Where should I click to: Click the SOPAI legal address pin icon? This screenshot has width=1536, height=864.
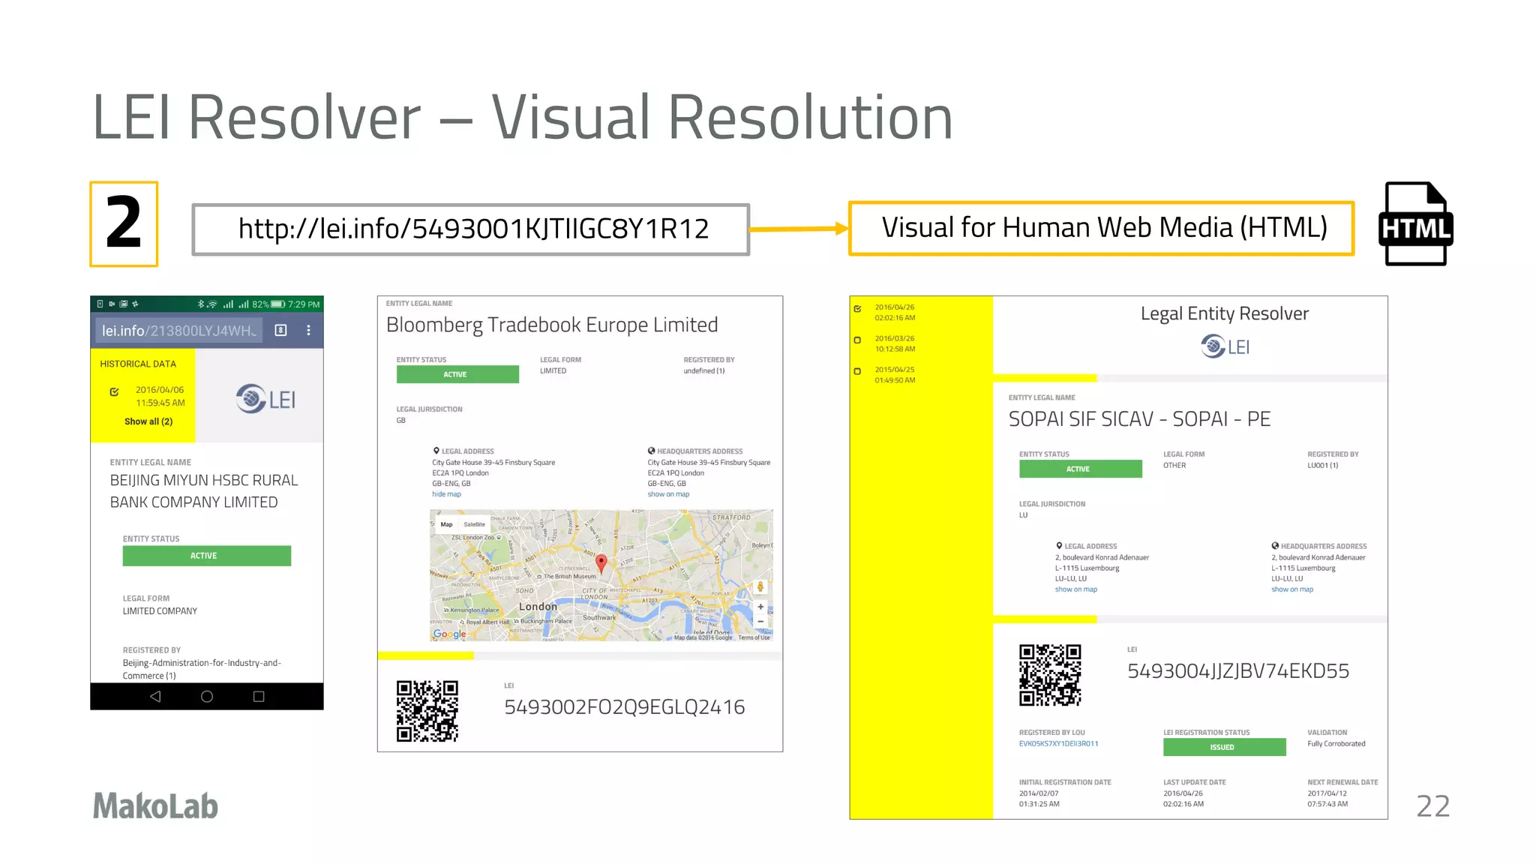click(x=1059, y=546)
